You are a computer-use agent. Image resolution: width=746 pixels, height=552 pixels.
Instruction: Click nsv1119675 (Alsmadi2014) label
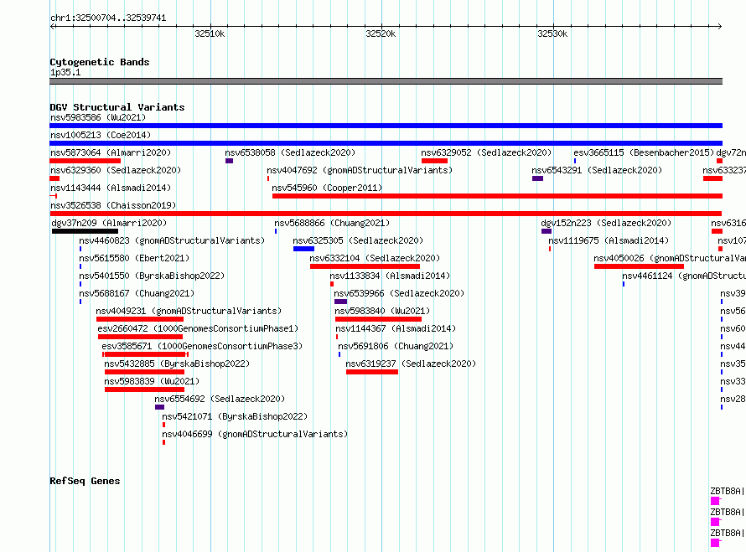(609, 240)
